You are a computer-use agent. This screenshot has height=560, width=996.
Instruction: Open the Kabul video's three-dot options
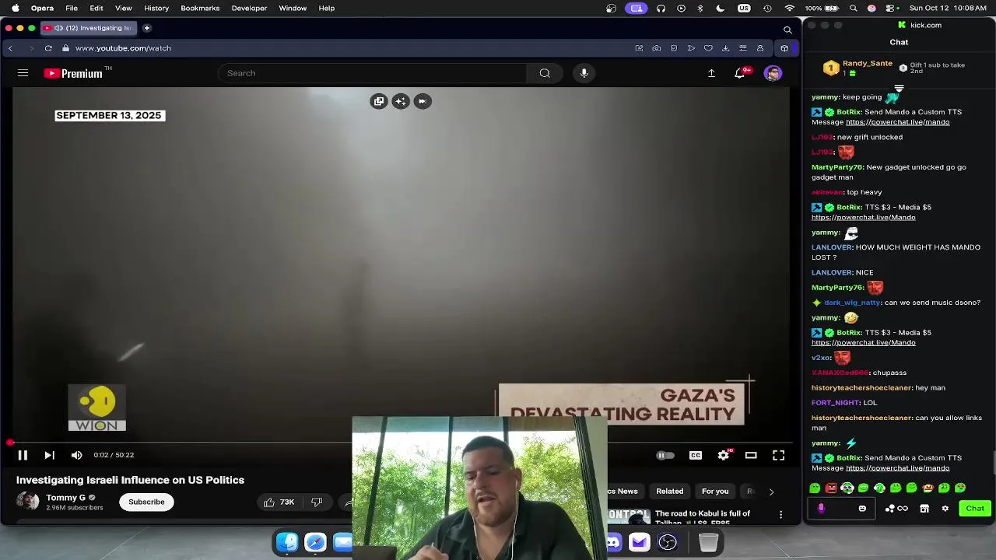click(x=780, y=515)
